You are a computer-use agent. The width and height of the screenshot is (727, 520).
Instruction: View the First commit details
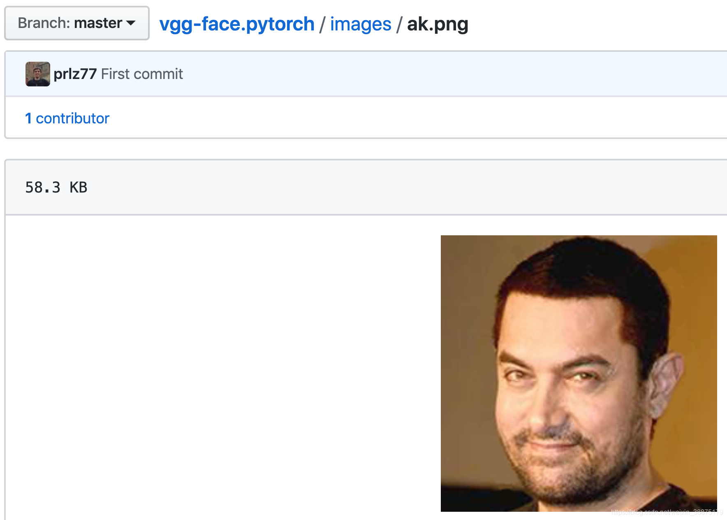pyautogui.click(x=141, y=74)
